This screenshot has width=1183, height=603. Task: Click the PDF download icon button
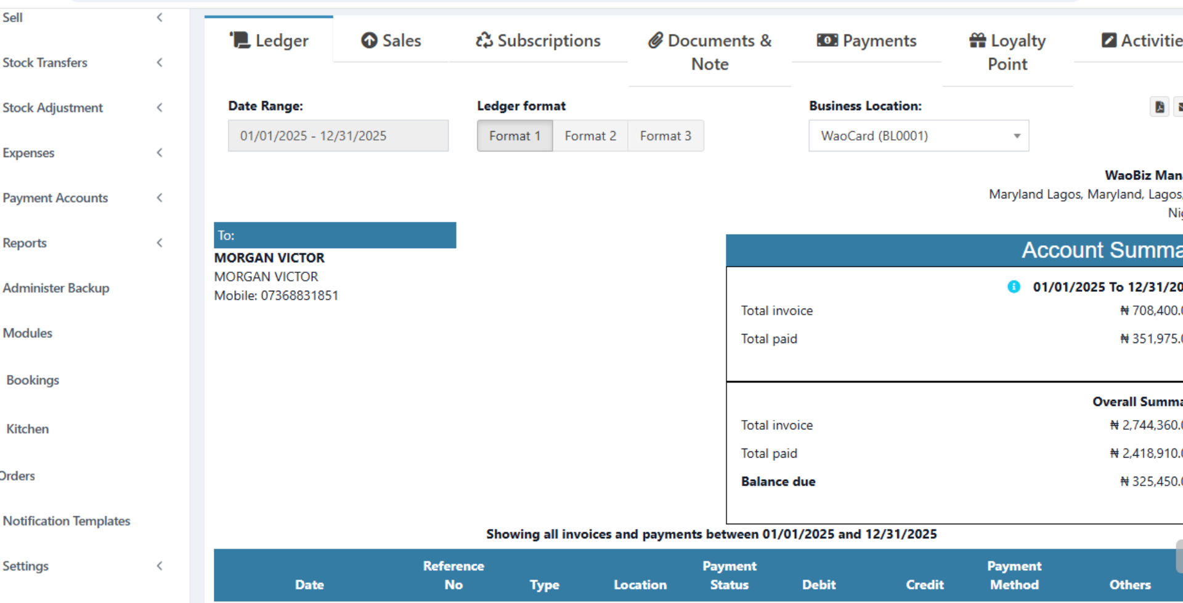click(1159, 107)
